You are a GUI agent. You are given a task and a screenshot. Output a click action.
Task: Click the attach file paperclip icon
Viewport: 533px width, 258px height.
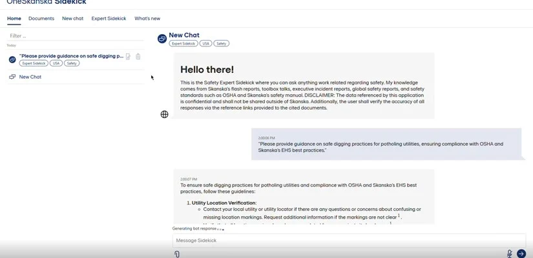177,254
